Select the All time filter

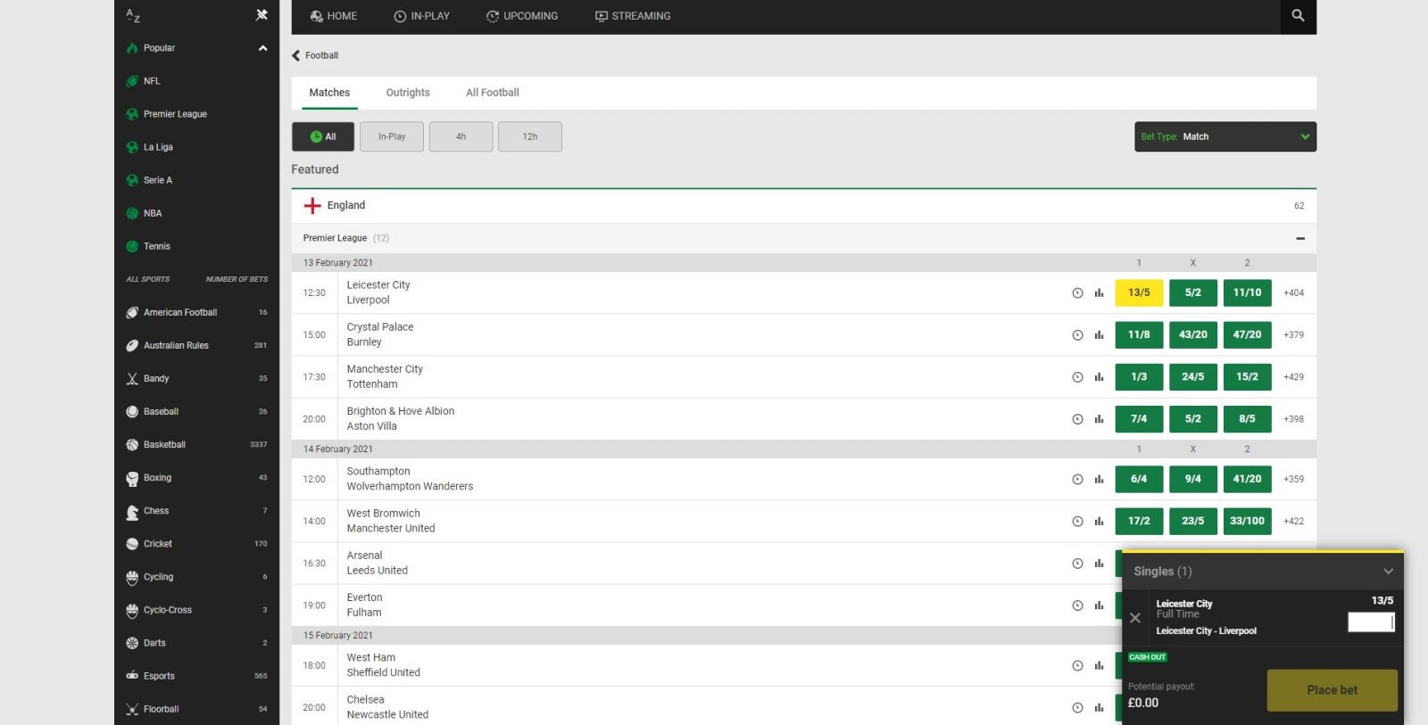coord(323,136)
